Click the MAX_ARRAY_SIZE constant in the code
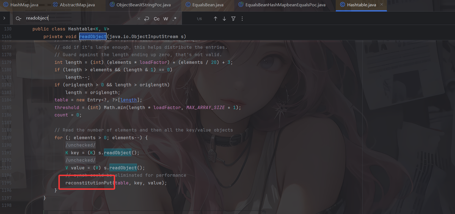The image size is (455, 214). point(205,108)
